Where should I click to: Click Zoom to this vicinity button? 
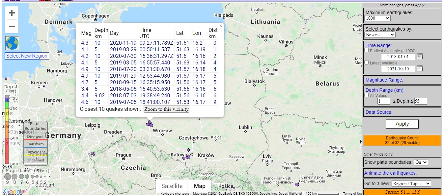click(167, 109)
